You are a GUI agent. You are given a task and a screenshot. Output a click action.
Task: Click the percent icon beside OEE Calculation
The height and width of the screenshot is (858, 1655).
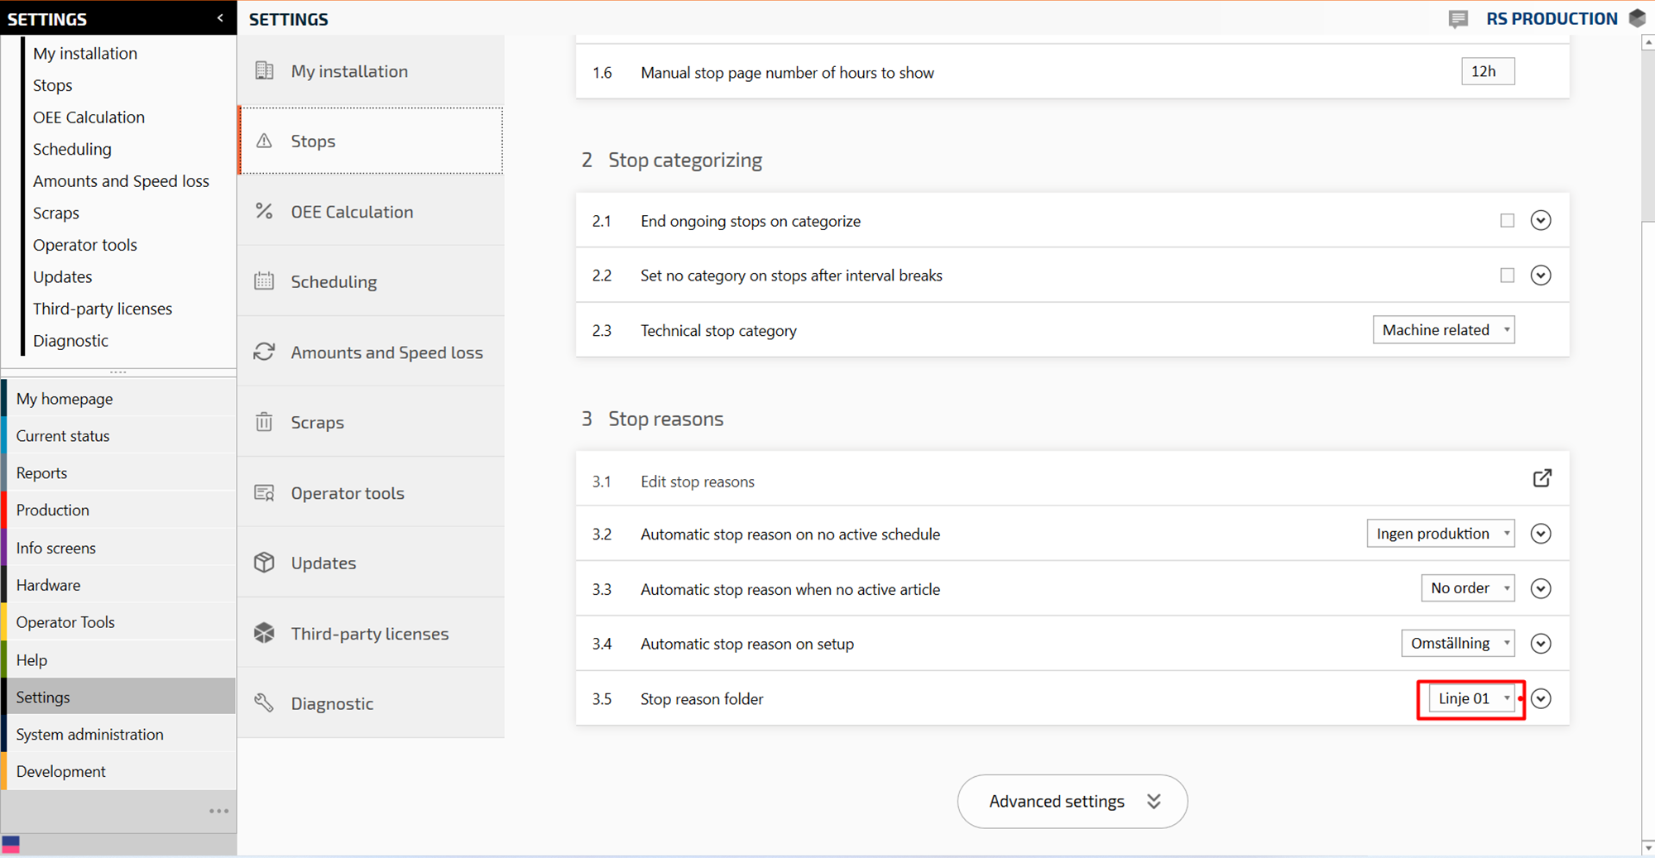point(264,212)
